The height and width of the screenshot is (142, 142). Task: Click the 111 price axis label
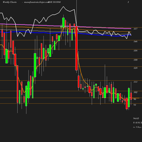(x=135, y=82)
